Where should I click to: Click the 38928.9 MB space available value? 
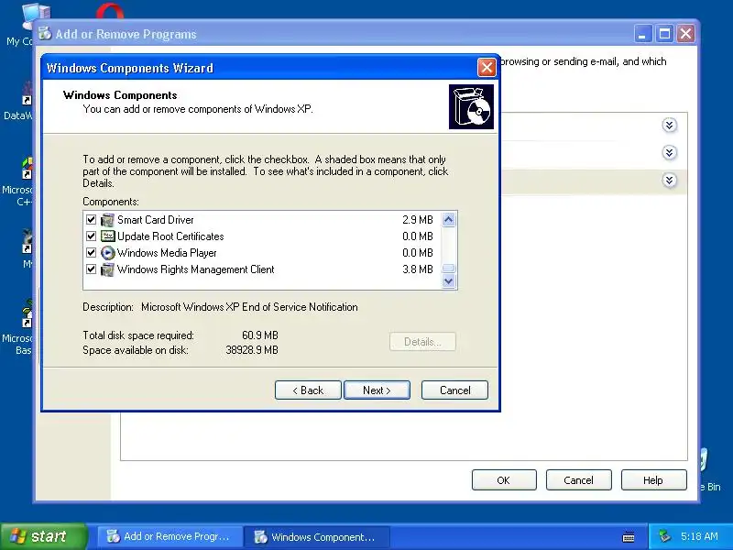click(x=252, y=350)
